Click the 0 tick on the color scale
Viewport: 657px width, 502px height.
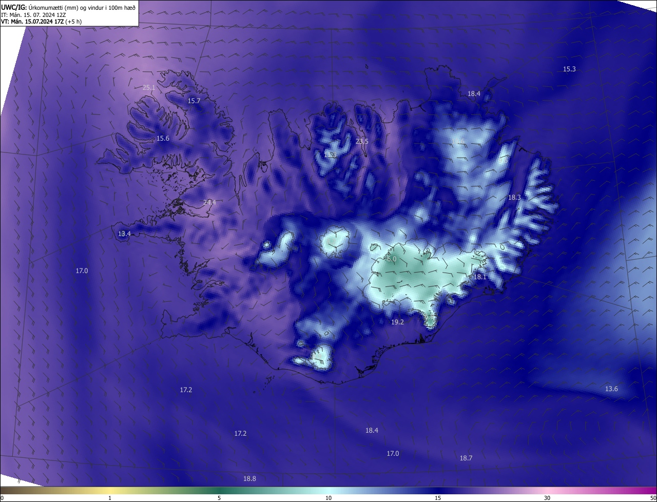2,498
